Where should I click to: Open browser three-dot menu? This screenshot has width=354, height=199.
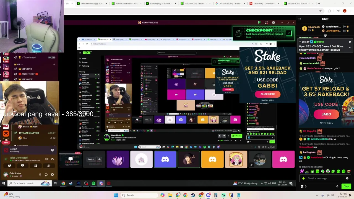tap(351, 11)
